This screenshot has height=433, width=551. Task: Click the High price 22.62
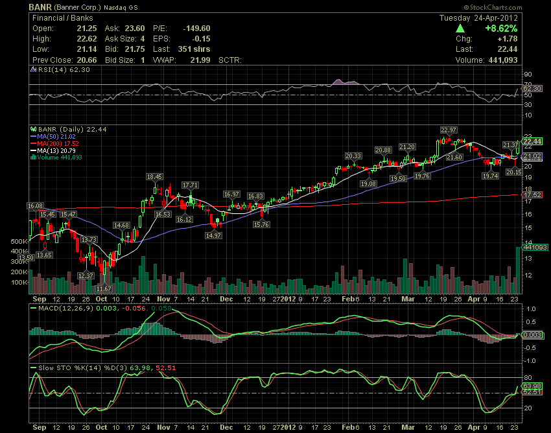pyautogui.click(x=87, y=39)
